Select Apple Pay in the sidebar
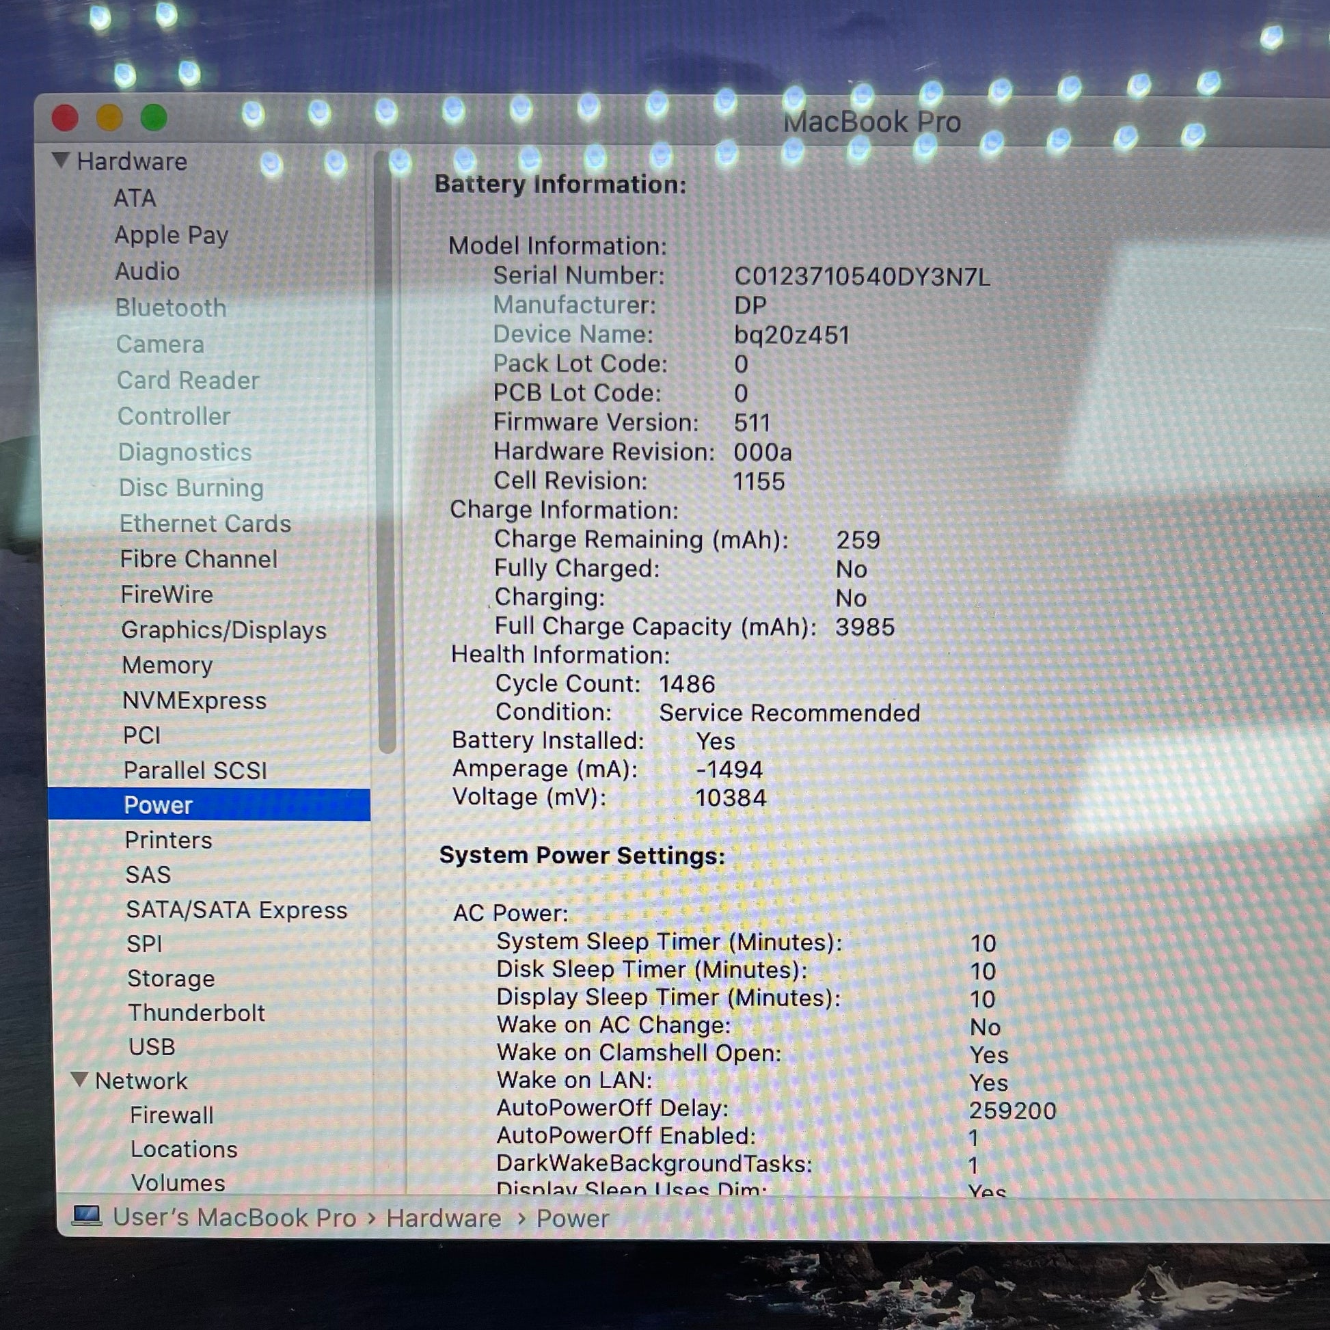 (x=172, y=234)
